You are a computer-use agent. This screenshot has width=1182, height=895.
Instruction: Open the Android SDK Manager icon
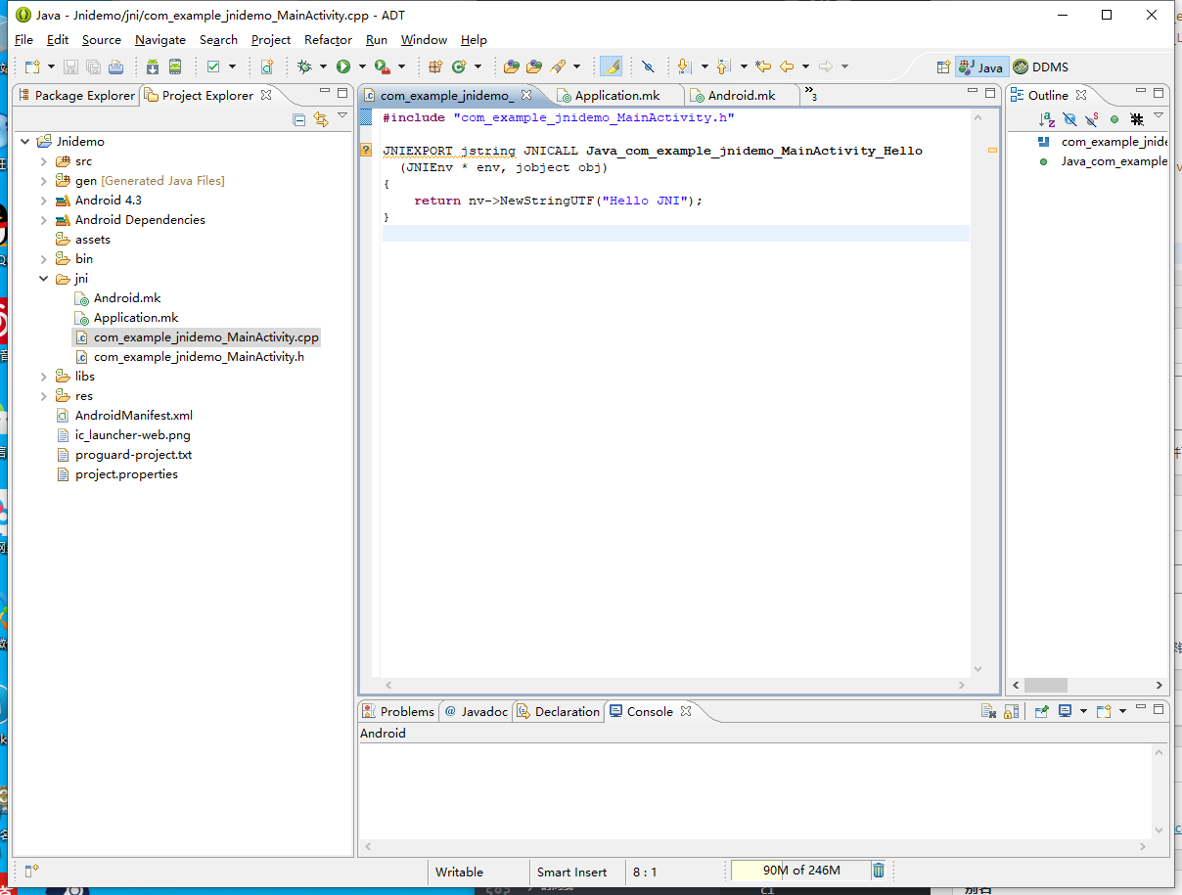(x=153, y=67)
